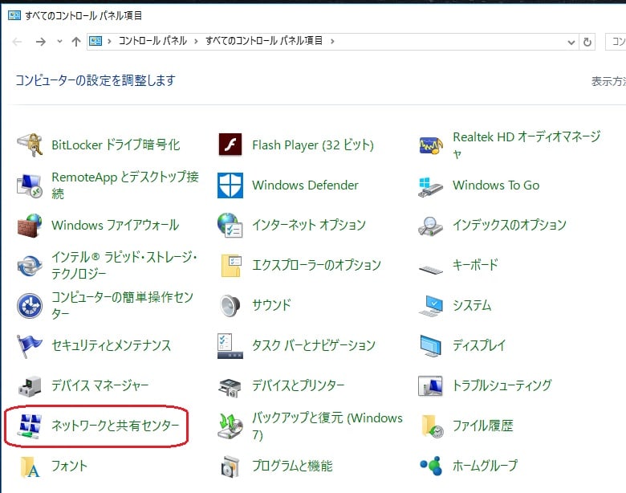Click the Windows To Go text link
The image size is (626, 493).
pos(496,185)
